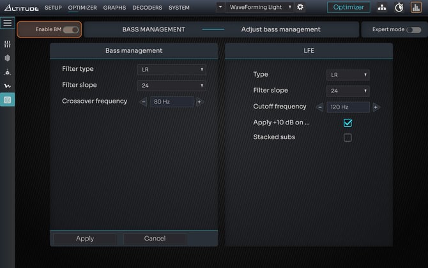Switch to the DECODERS menu

pyautogui.click(x=147, y=8)
